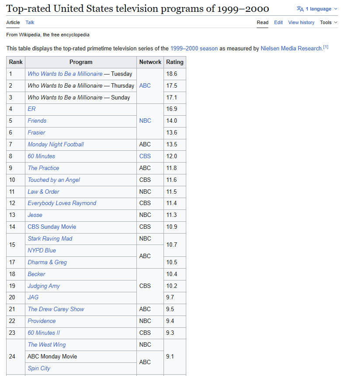
Task: Open Who Wants to Be a Millionaire link
Action: click(x=65, y=74)
